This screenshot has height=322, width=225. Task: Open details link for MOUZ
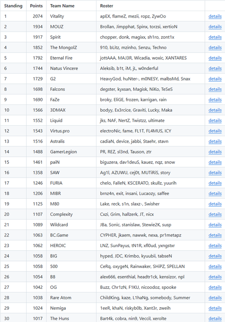tap(215, 27)
